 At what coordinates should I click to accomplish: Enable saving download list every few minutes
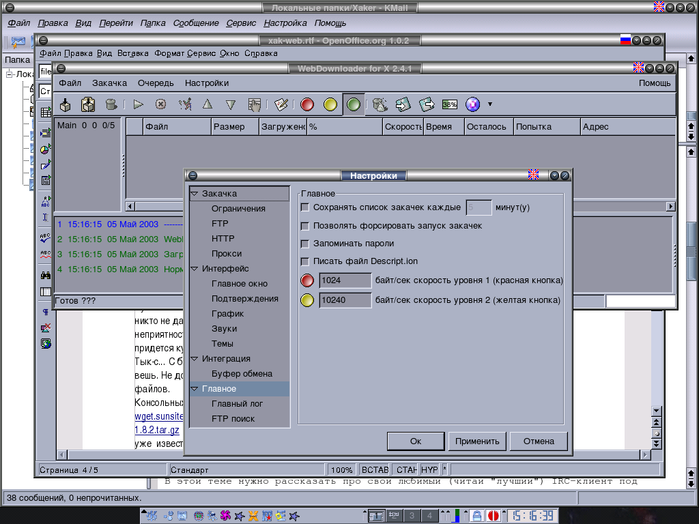(x=305, y=207)
